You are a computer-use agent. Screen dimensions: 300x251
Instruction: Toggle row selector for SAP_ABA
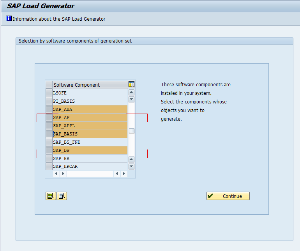coord(49,109)
